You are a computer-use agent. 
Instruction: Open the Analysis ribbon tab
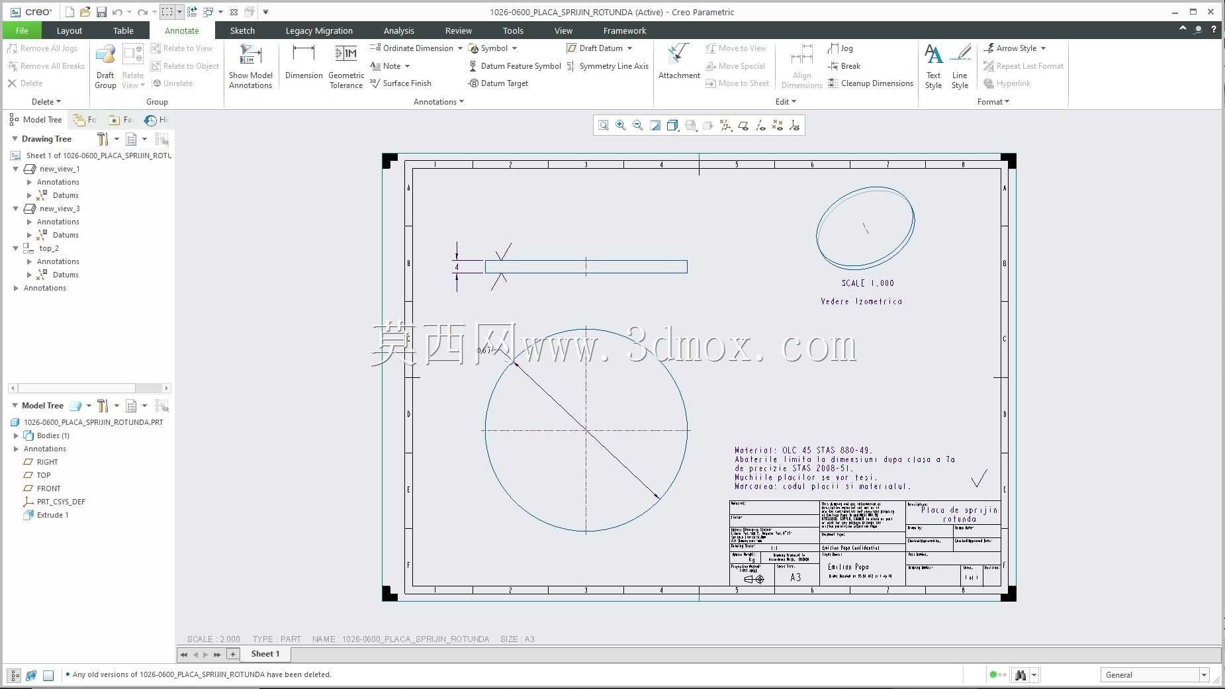coord(398,30)
